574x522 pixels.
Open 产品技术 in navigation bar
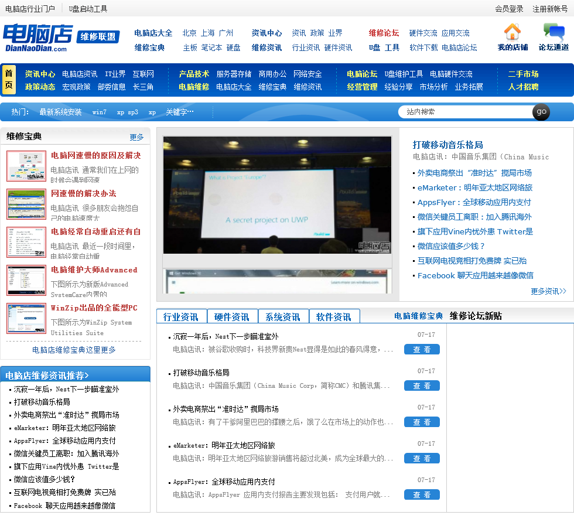(194, 74)
